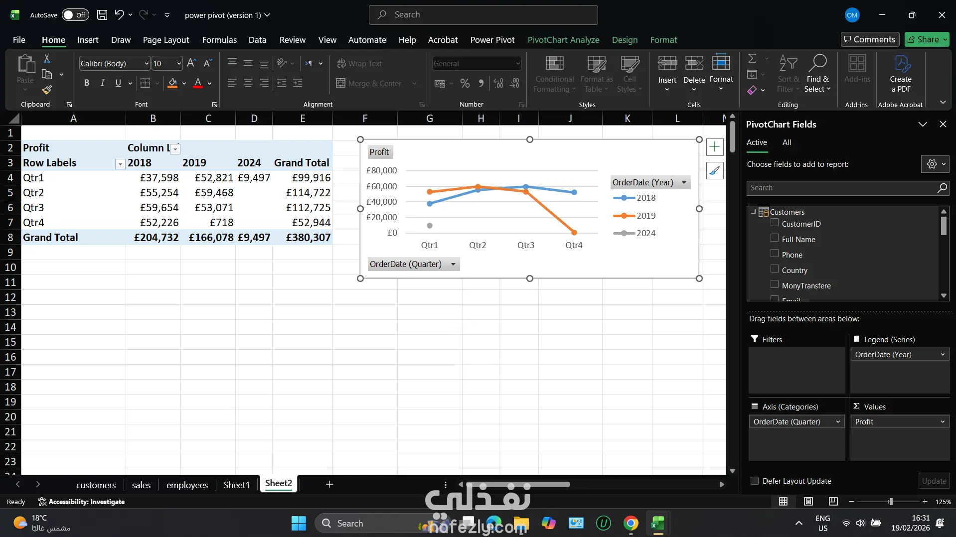Open the PivotChart Analyze tab

click(563, 40)
